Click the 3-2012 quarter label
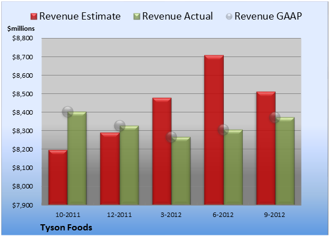 (171, 215)
